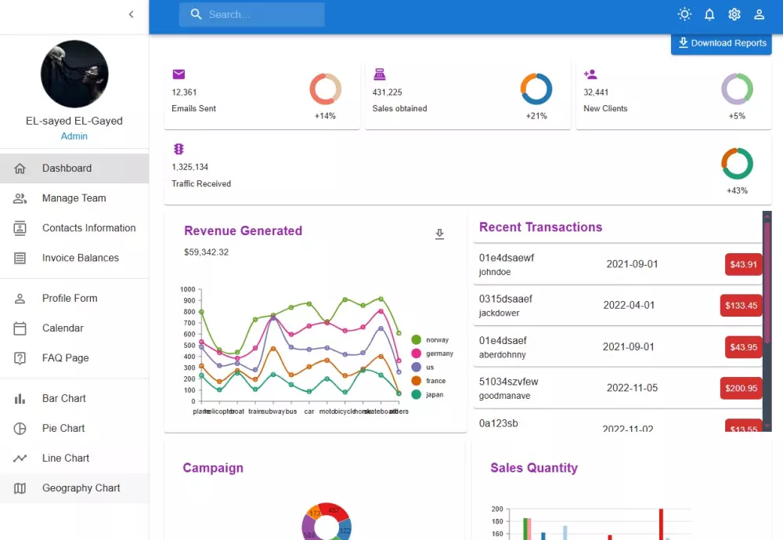Image resolution: width=783 pixels, height=540 pixels.
Task: Click the user account icon
Action: click(x=759, y=14)
